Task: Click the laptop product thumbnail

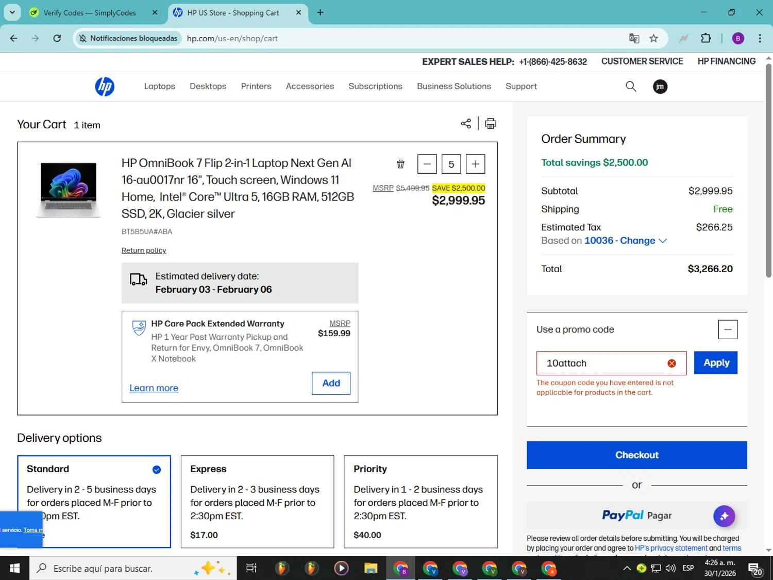Action: tap(69, 190)
